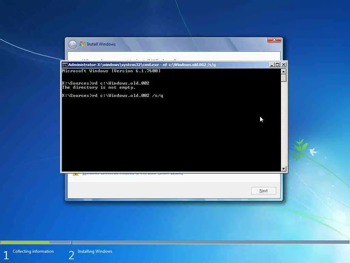
Task: Close the Administrator cmd.exe window
Action: point(283,65)
